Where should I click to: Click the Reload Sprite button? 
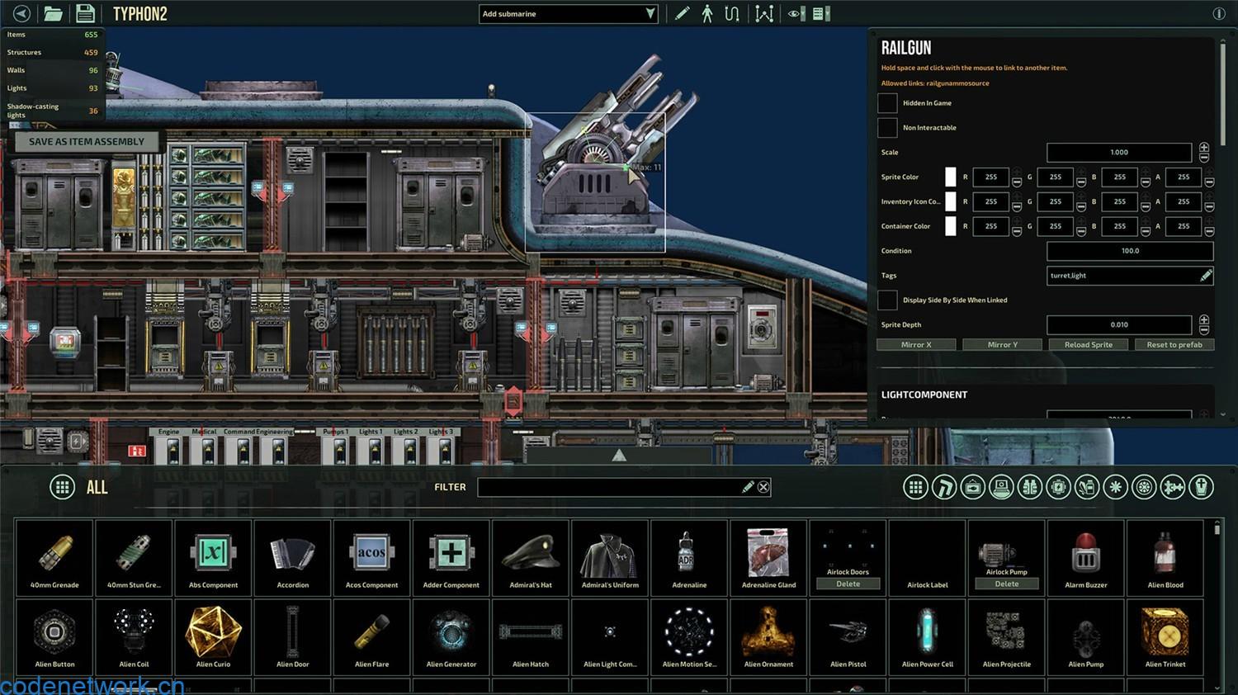1089,345
